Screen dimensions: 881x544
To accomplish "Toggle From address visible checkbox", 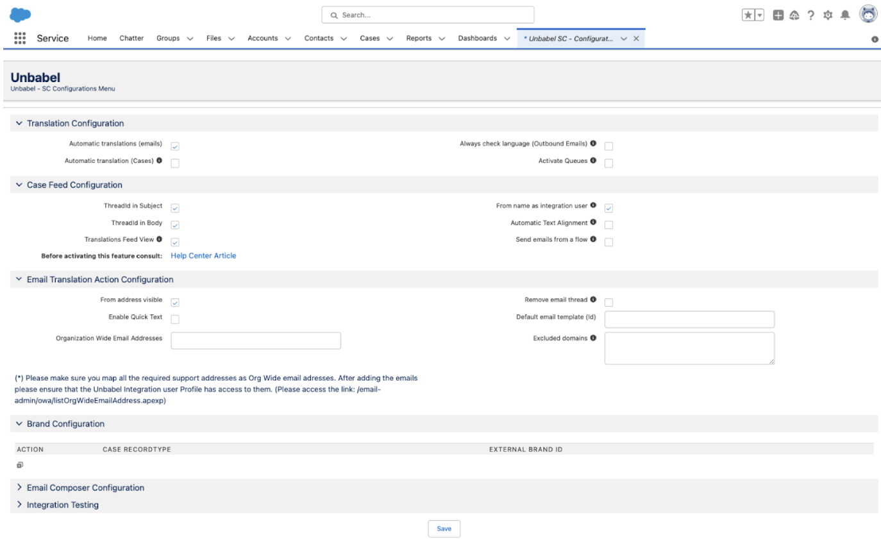I will pos(175,302).
